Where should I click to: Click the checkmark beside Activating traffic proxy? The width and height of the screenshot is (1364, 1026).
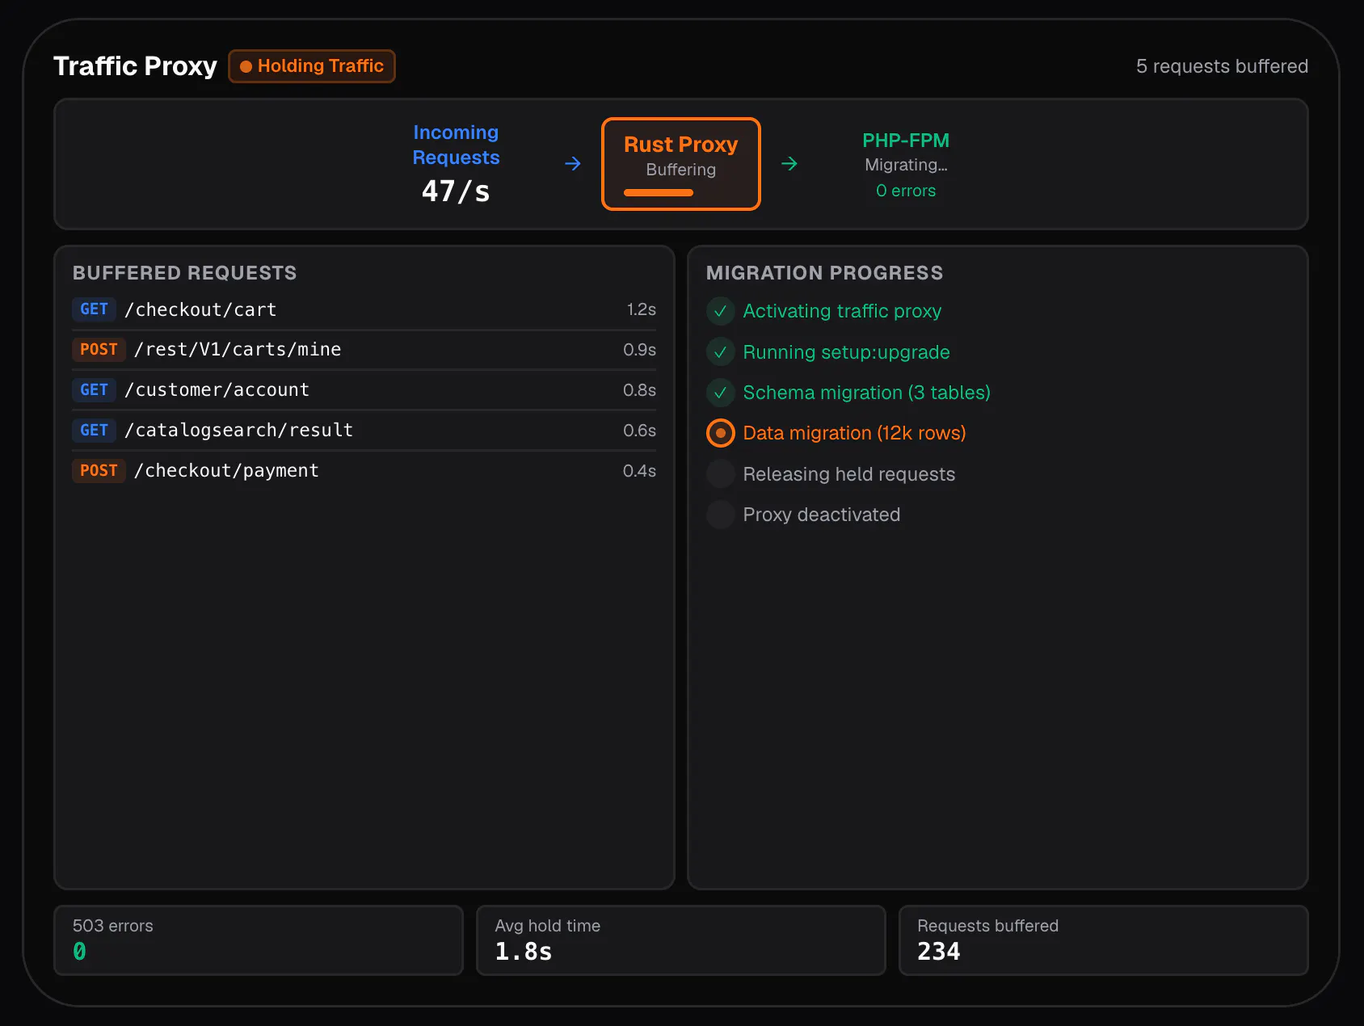tap(721, 311)
